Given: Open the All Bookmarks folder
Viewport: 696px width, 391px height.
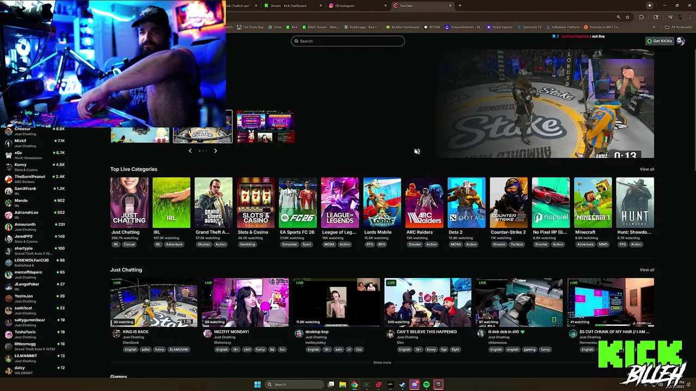Looking at the screenshot, I should (x=679, y=27).
